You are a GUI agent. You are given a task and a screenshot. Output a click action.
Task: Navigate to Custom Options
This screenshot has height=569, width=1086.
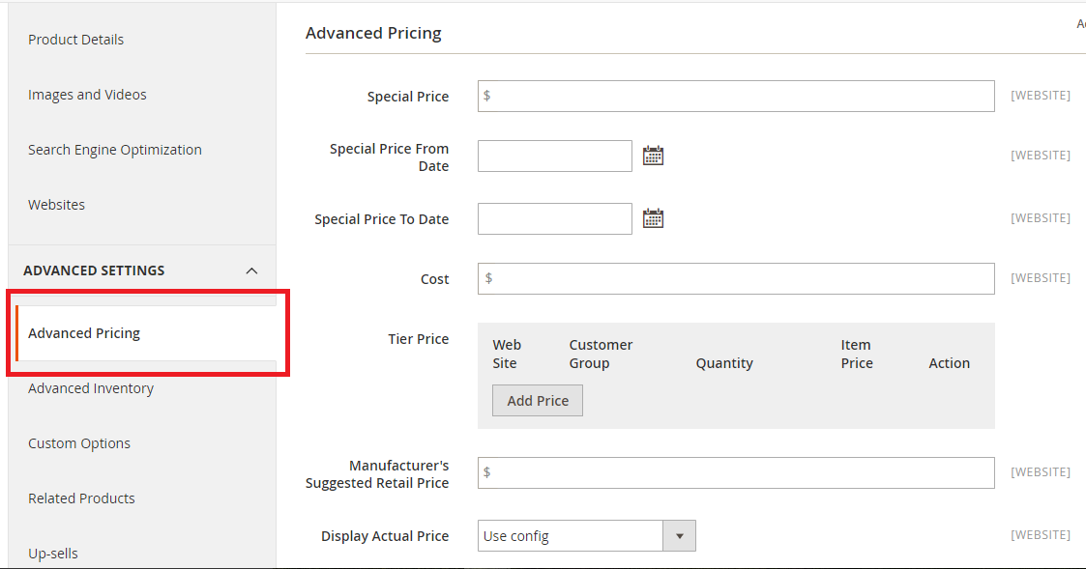pos(79,443)
